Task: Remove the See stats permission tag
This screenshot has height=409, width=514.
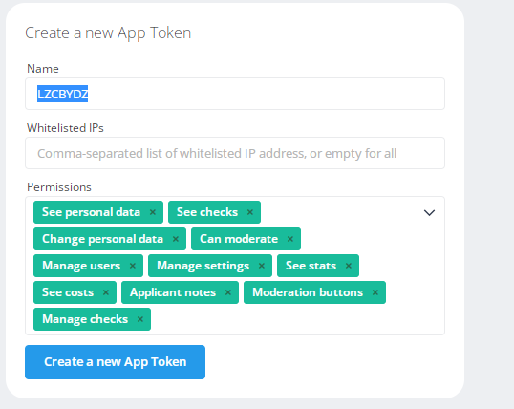Action: pos(349,266)
